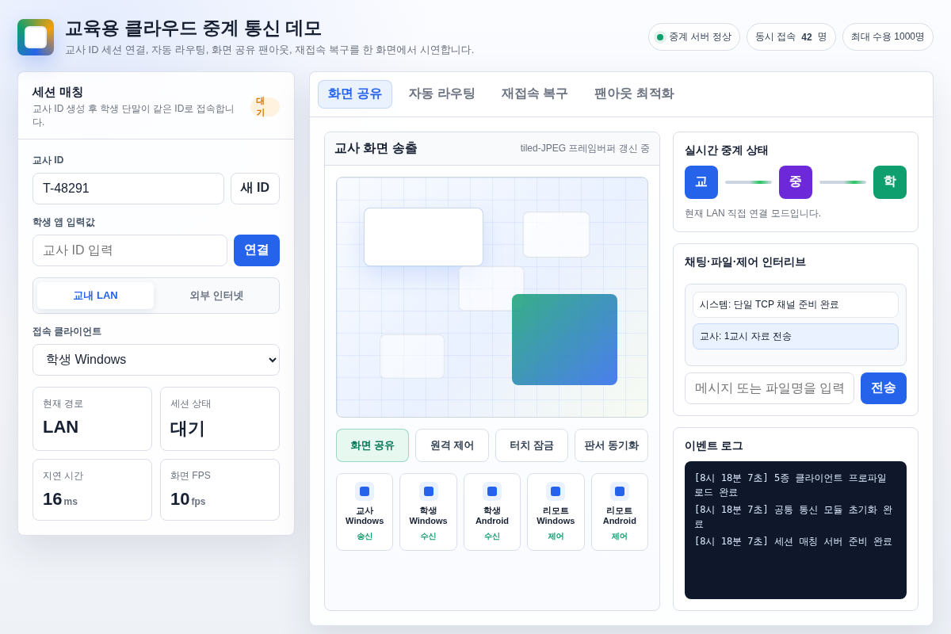Click 'tiled-JPEG 프레임버퍼 갱신 중' status text
This screenshot has height=634, width=951.
point(585,148)
